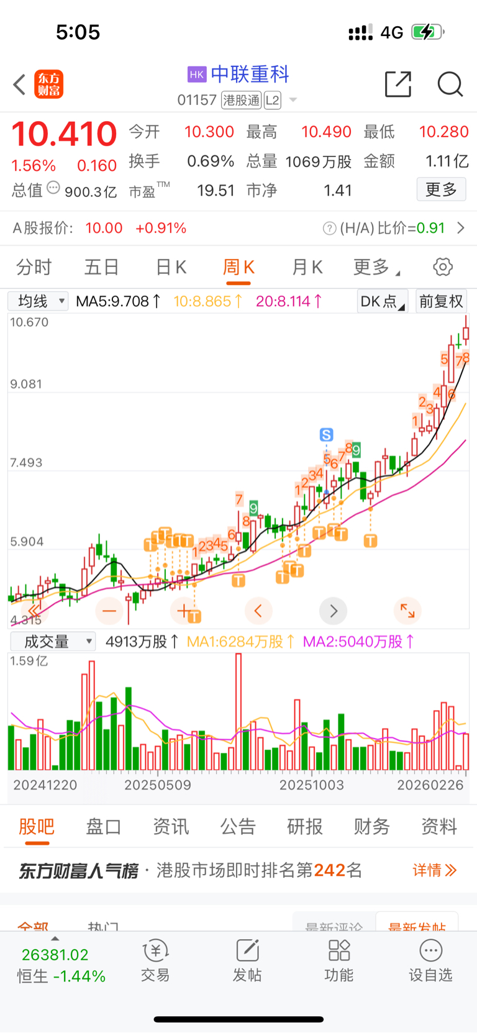This screenshot has width=477, height=1033.
Task: Tap (H/A)比价=0.91 text
Action: [393, 228]
